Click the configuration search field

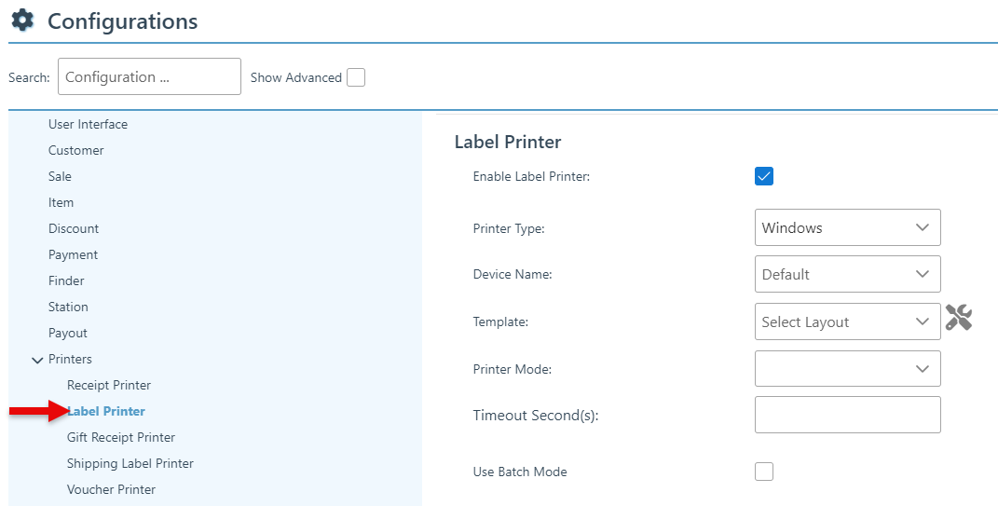149,76
